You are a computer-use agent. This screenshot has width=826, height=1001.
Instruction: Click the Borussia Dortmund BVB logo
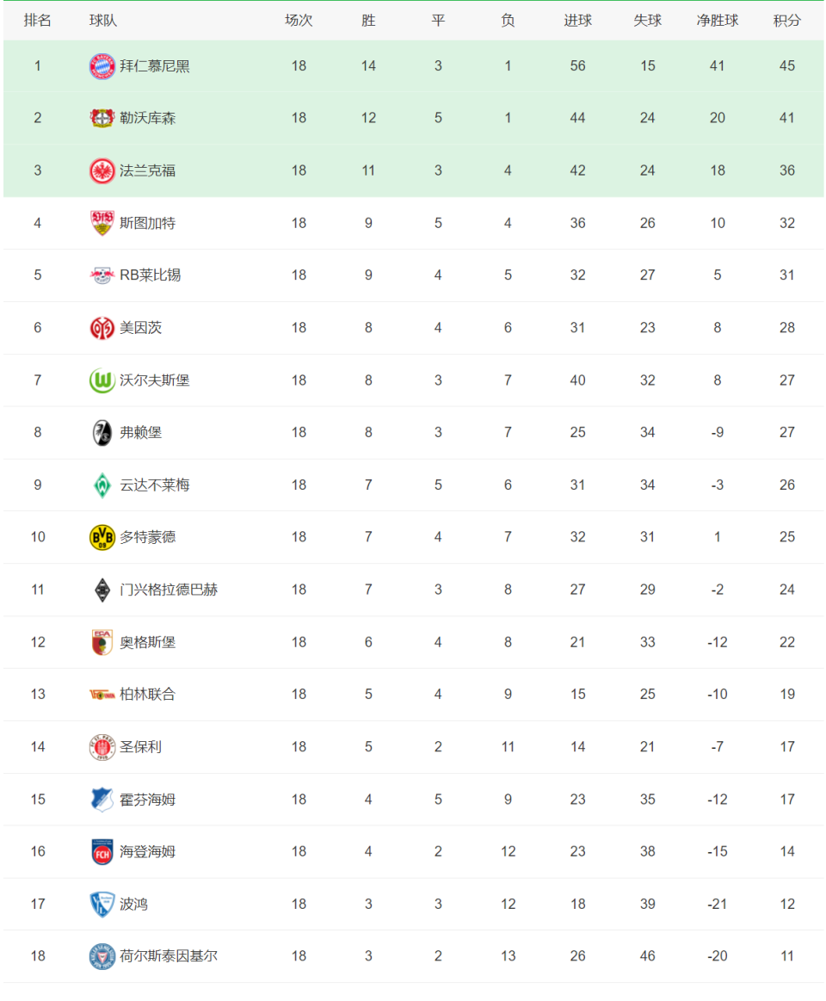[102, 538]
